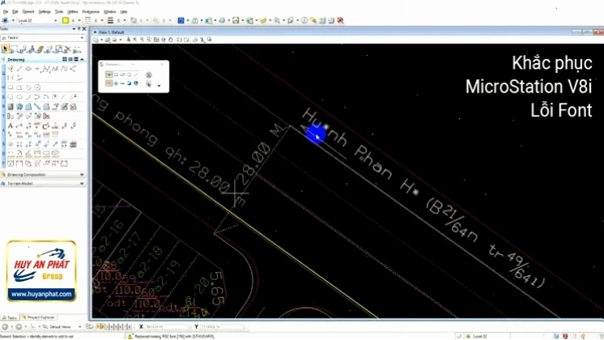This screenshot has height=340, width=604.
Task: Switch Drawing task panel to icon layout
Action: tap(65, 59)
